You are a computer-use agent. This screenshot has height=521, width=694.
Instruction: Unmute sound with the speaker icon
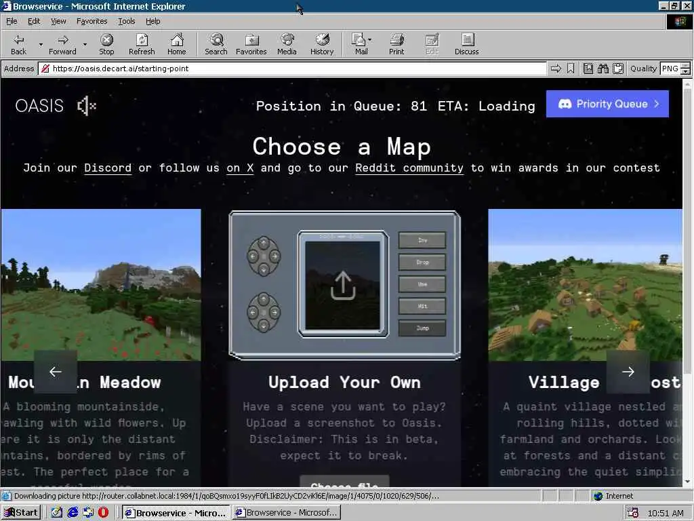[x=86, y=106]
